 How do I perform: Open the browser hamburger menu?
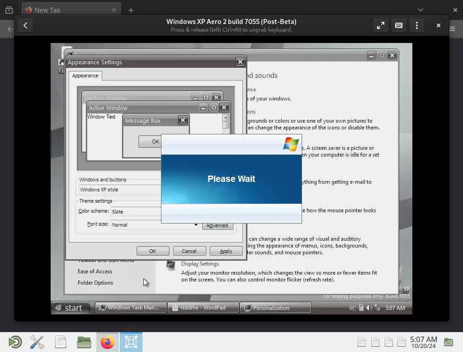pos(452,29)
